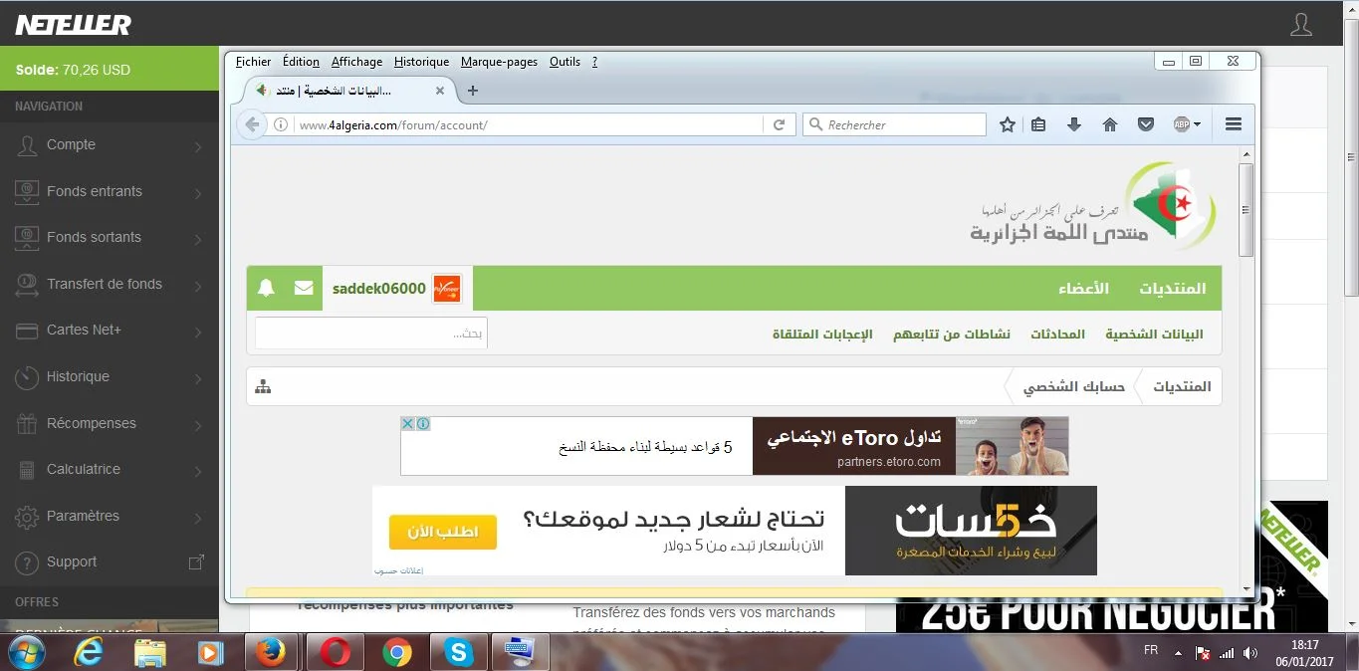Reload the page with refresh button
Viewport: 1359px width, 671px height.
point(780,124)
